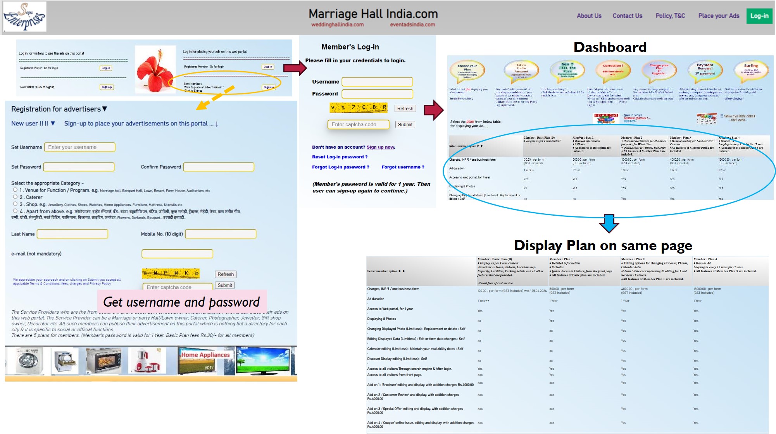This screenshot has width=776, height=434.
Task: Click Refresh beside registration captcha
Action: (226, 274)
